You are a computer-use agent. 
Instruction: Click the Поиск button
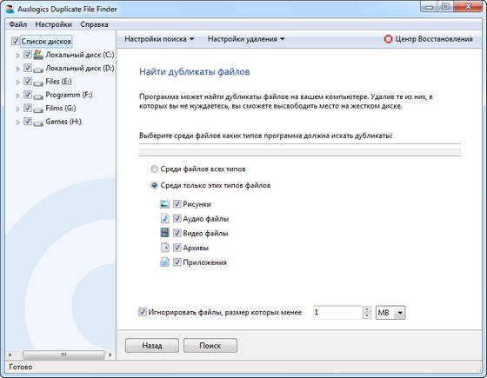[210, 346]
